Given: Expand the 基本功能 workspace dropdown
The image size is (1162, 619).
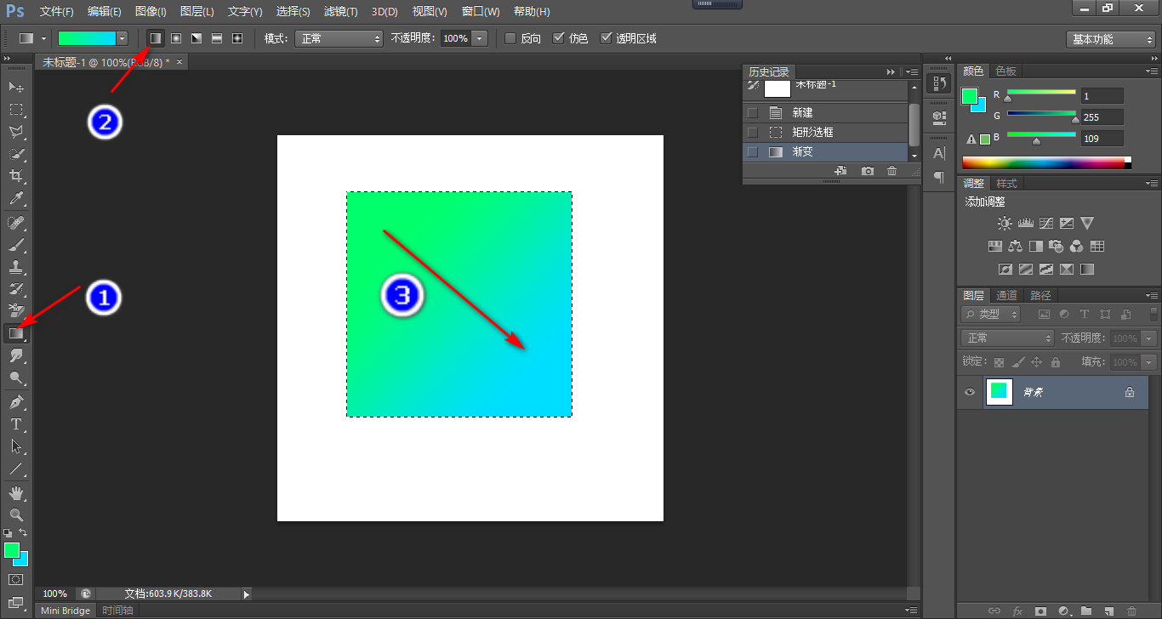Looking at the screenshot, I should [1110, 39].
